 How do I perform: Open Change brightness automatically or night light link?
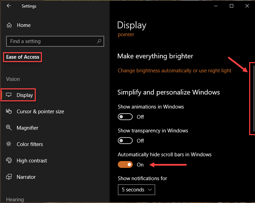pyautogui.click(x=175, y=71)
